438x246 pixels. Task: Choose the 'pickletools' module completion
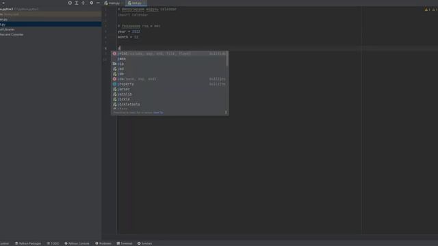[169, 105]
